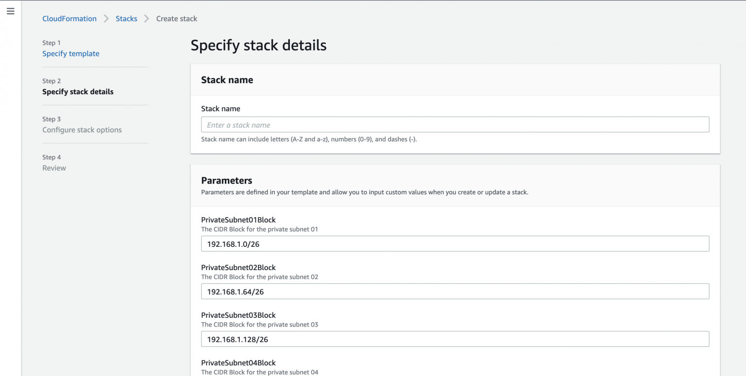
Task: Go back to Step 1 Specify template
Action: [70, 53]
